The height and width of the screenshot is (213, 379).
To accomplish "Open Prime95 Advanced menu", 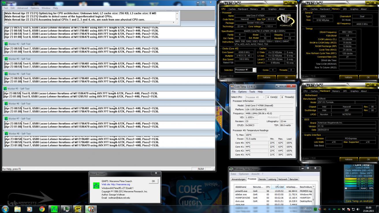I will (23, 8).
